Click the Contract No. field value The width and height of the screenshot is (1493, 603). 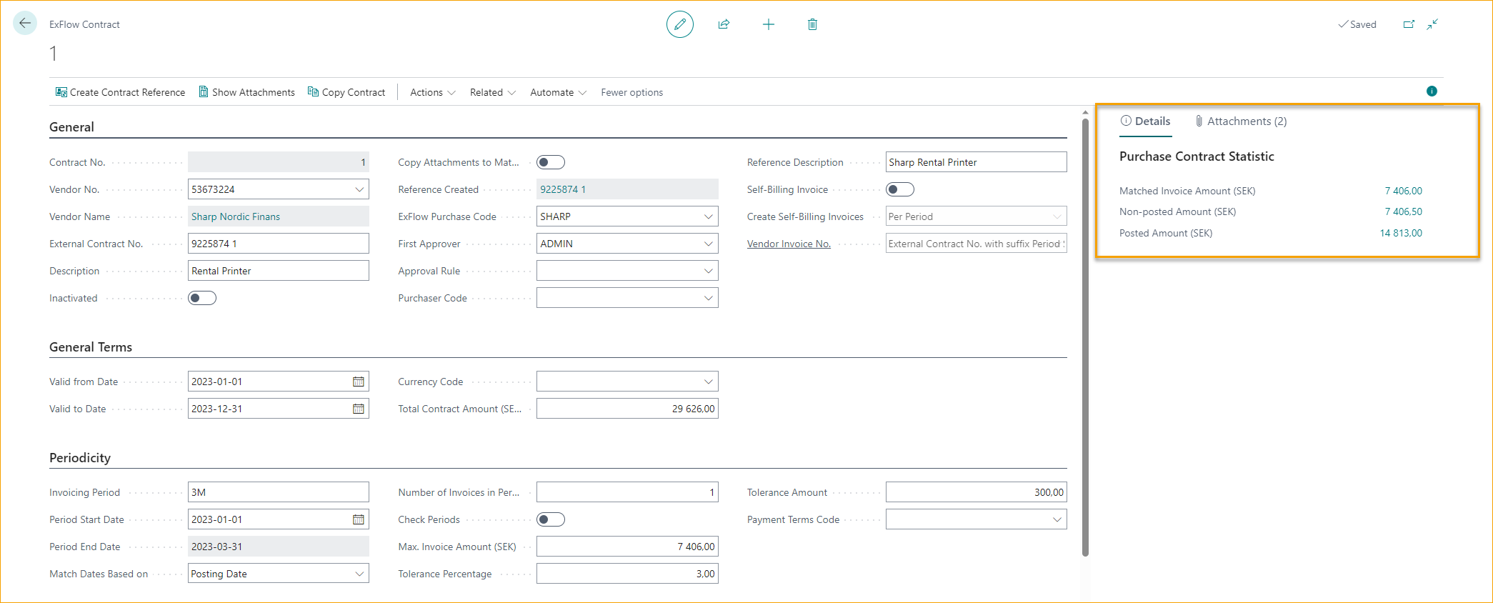click(x=279, y=162)
